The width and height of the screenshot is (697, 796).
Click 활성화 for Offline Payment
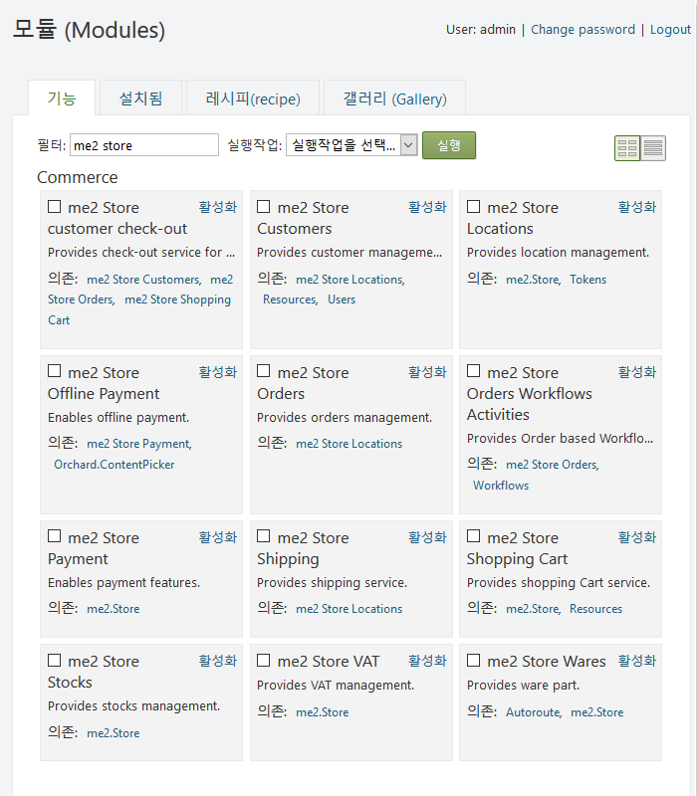pos(218,371)
